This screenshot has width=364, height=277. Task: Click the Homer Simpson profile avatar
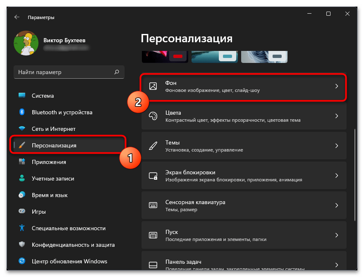pos(26,43)
